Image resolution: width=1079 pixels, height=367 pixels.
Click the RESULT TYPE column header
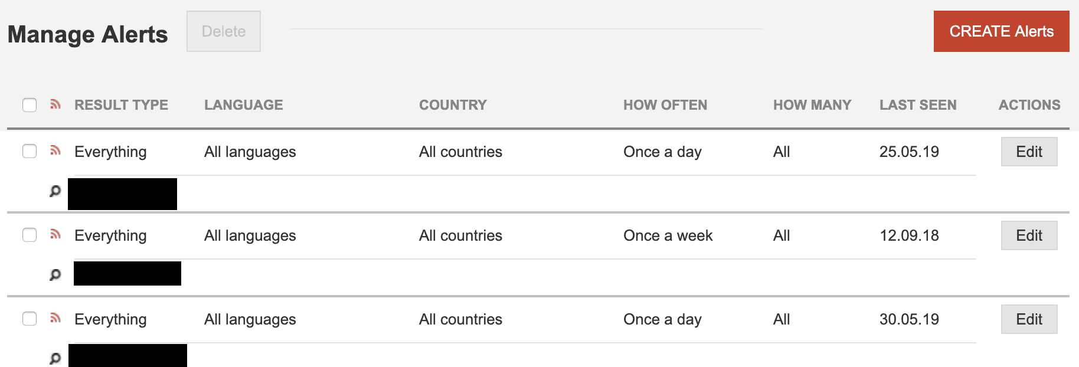click(x=121, y=105)
